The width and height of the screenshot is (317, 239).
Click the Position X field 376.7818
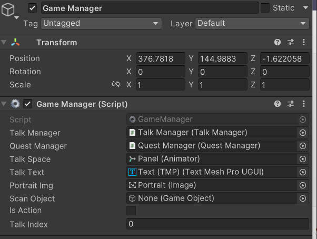point(161,58)
